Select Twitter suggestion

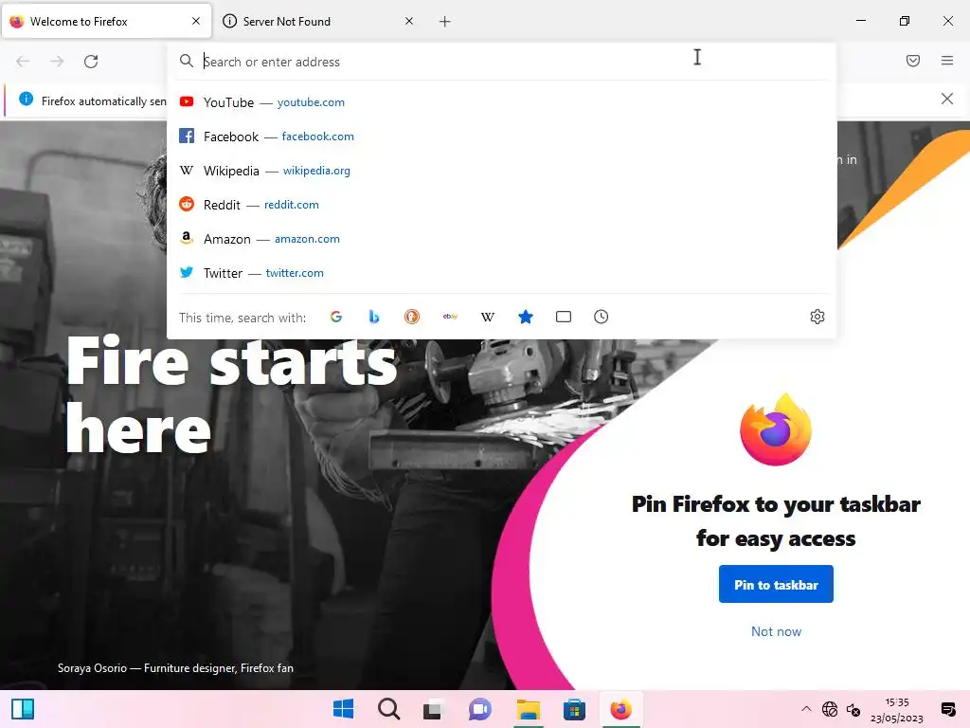(502, 272)
